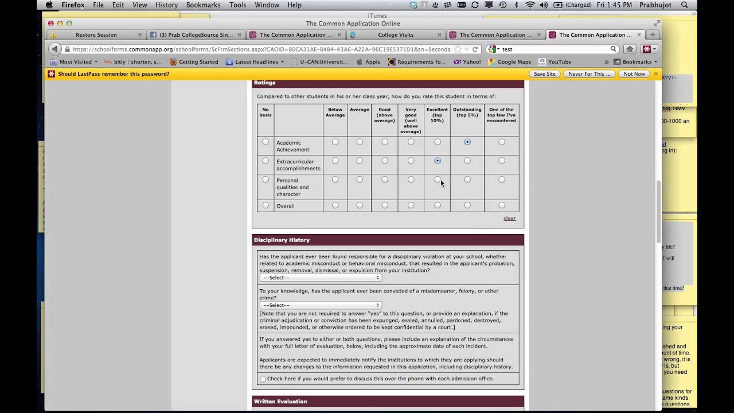Open URL history dropdown arrow
Viewport: 734px width, 413px height.
click(x=466, y=49)
